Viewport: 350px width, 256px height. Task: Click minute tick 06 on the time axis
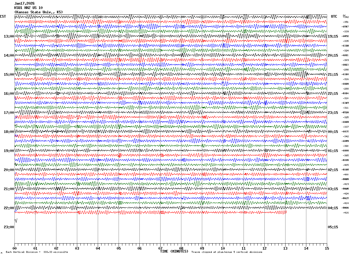[x=139, y=248]
